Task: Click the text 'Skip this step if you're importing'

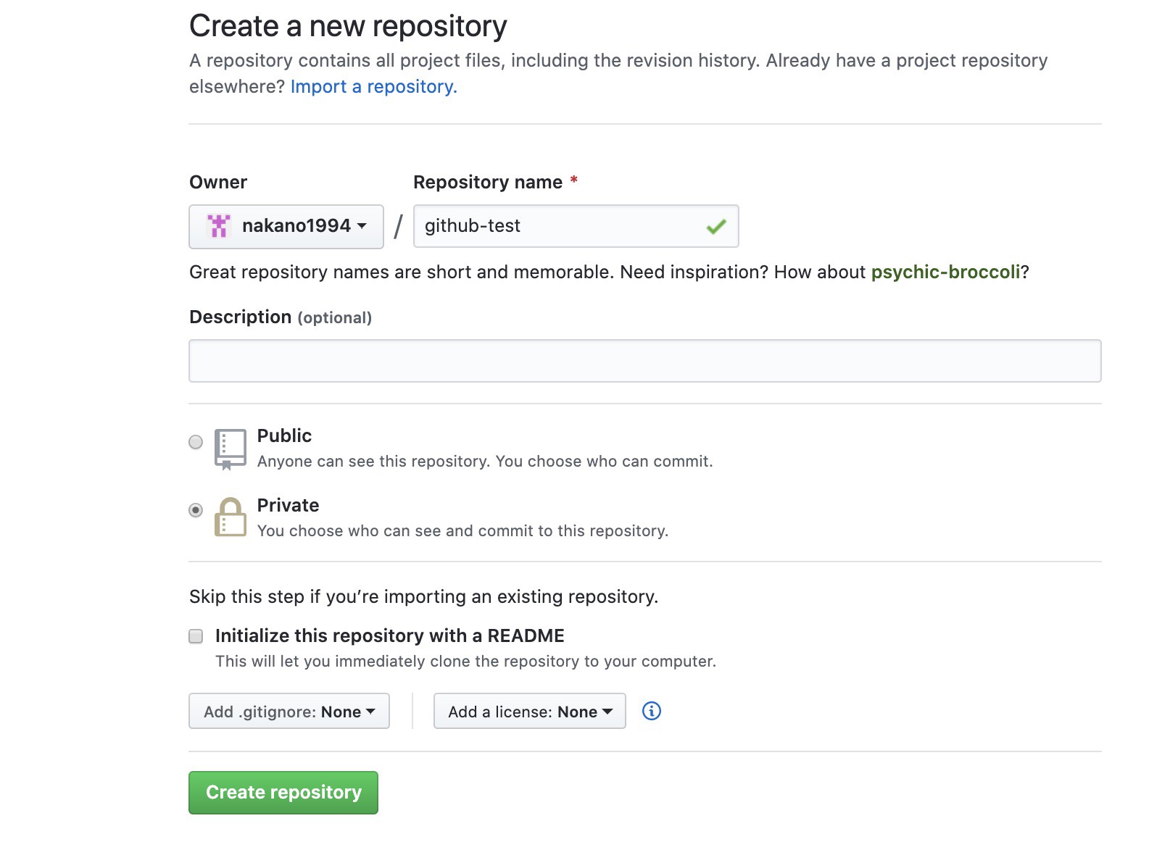Action: (x=423, y=596)
